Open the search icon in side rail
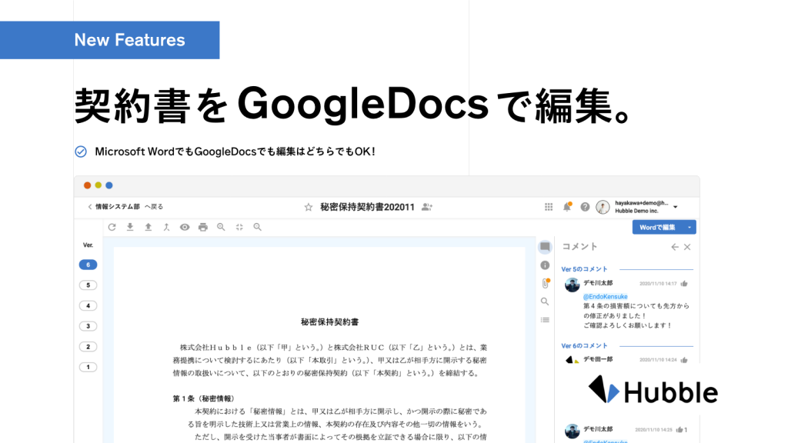The height and width of the screenshot is (443, 788). pos(545,301)
